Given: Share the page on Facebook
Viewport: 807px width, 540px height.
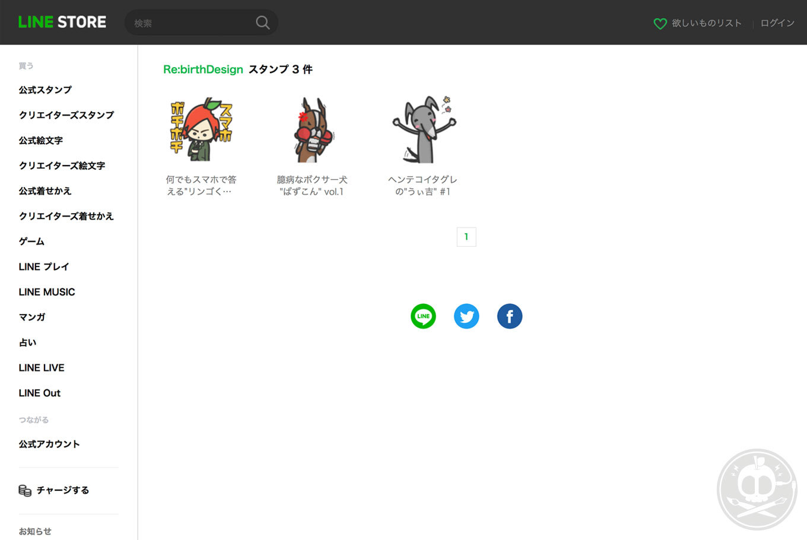Looking at the screenshot, I should (510, 316).
